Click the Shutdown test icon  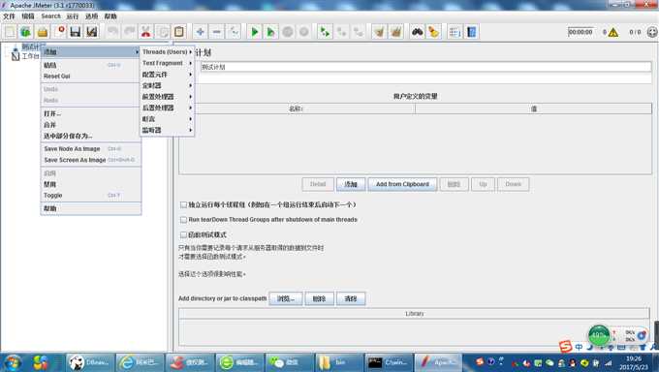pyautogui.click(x=304, y=32)
